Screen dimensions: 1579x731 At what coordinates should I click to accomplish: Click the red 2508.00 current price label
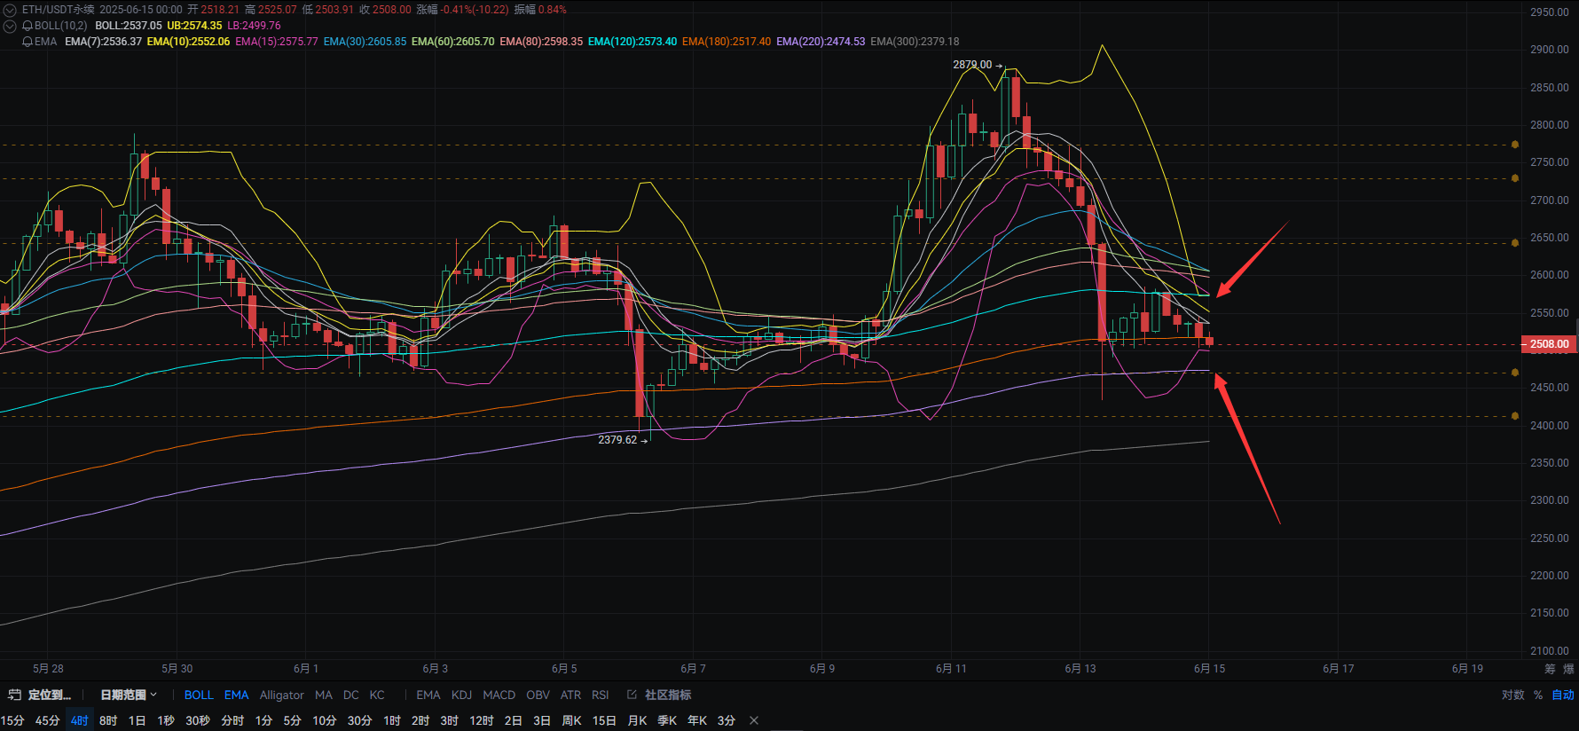1548,344
